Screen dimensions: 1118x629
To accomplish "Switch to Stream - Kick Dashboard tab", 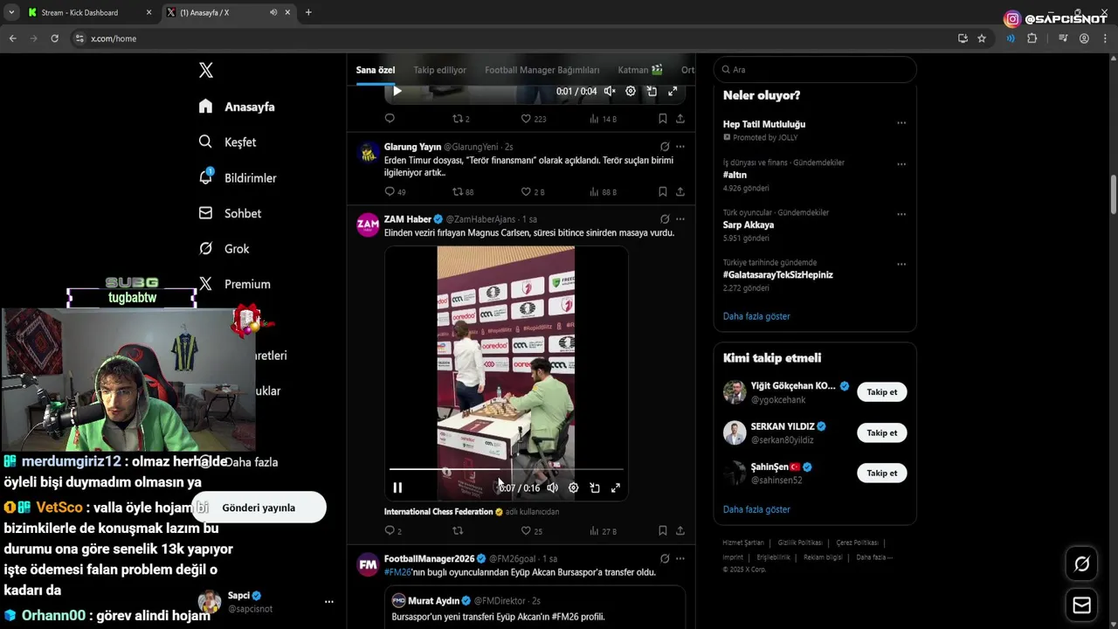I will pyautogui.click(x=87, y=12).
